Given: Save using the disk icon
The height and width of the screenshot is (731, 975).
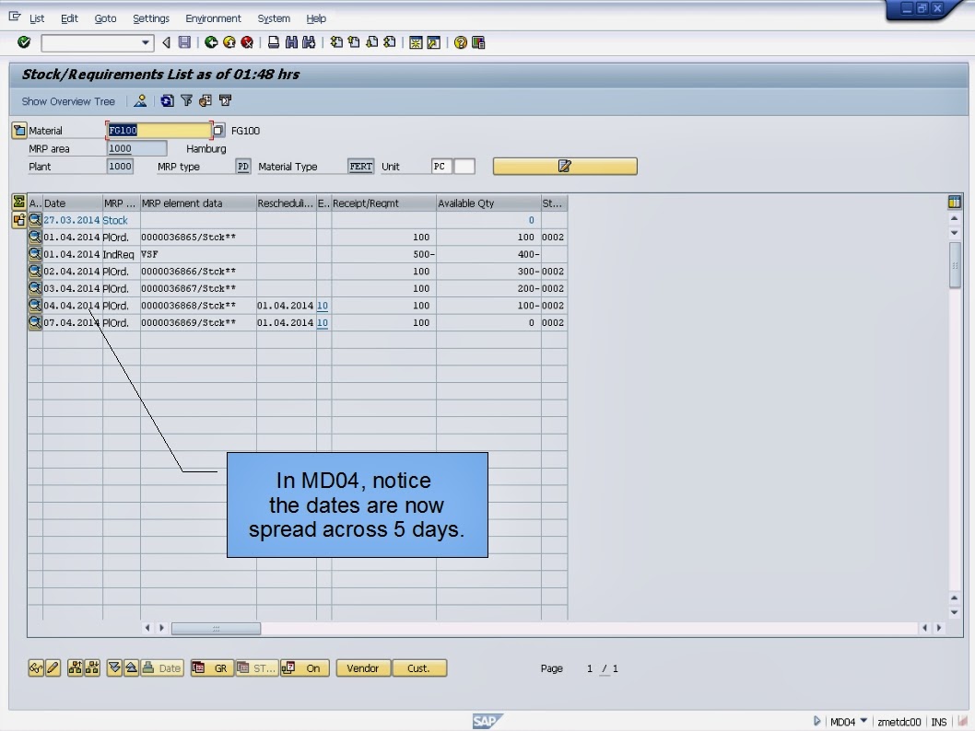Looking at the screenshot, I should point(186,42).
